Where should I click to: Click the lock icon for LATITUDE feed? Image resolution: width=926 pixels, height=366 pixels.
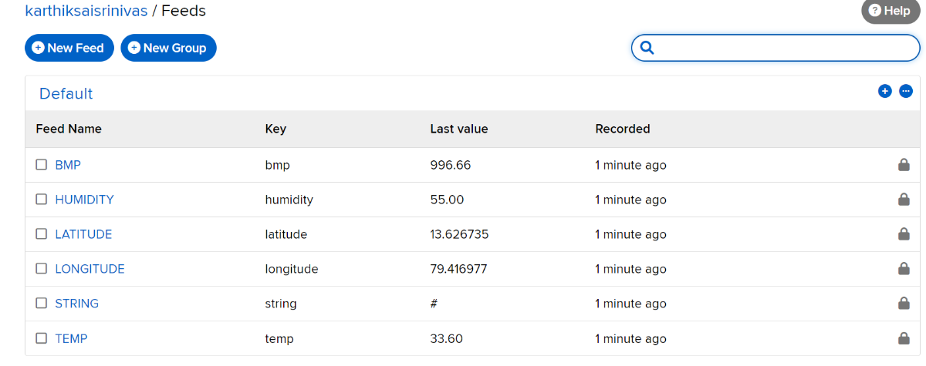click(x=904, y=234)
